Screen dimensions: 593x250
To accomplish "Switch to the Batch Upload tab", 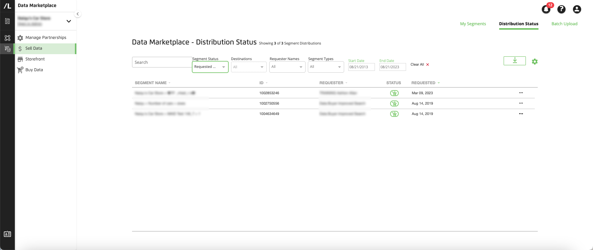I will point(564,24).
